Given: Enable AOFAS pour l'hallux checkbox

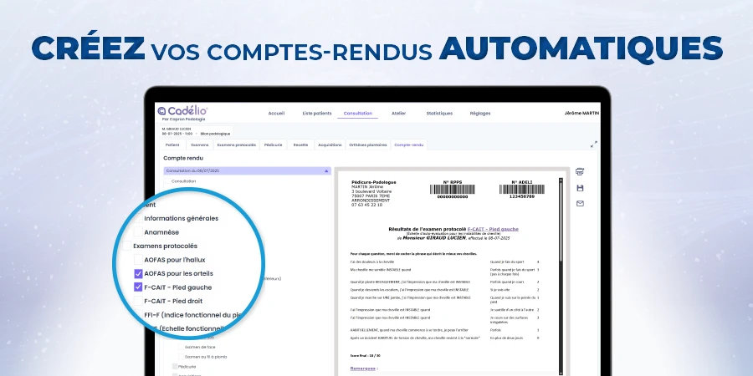Looking at the screenshot, I should (x=138, y=260).
